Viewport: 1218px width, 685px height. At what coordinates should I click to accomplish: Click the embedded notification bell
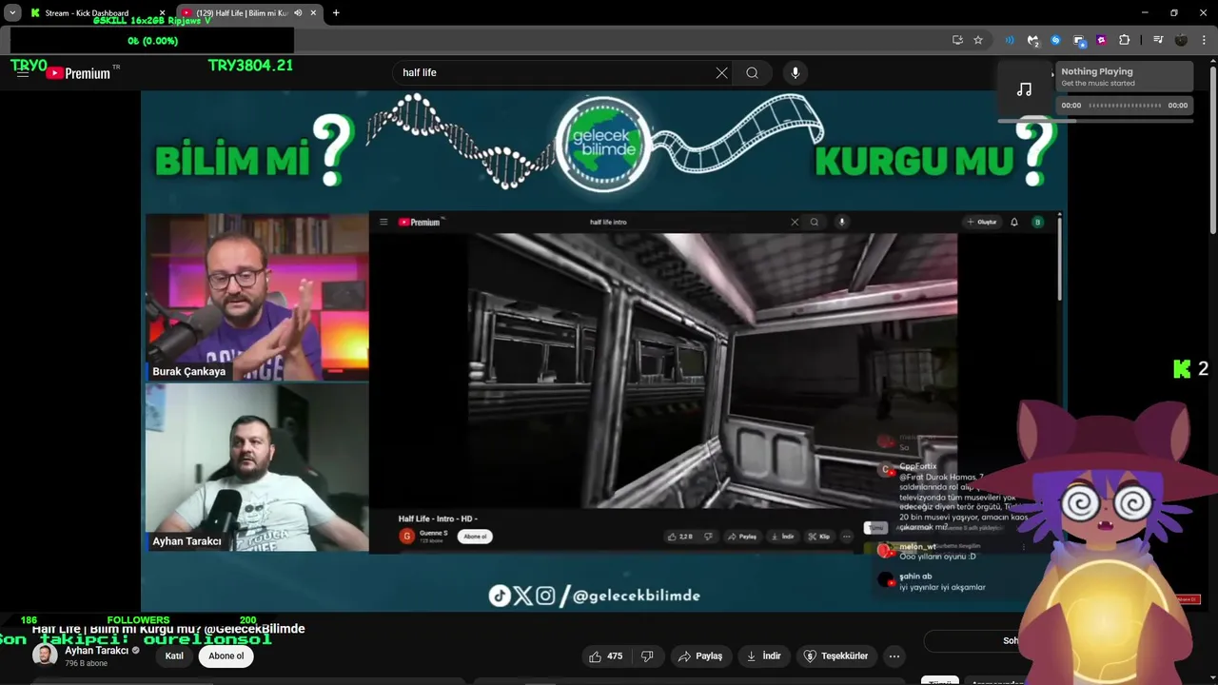pos(1014,222)
